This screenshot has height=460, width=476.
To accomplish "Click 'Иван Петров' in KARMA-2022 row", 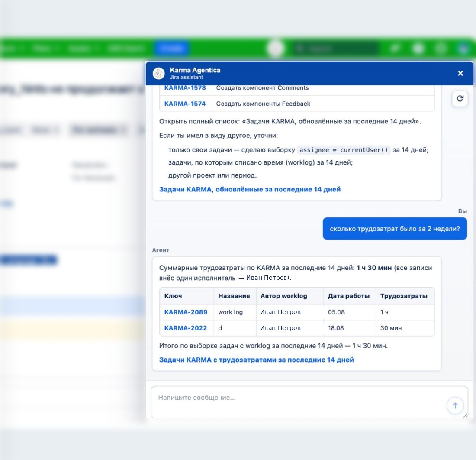I will pyautogui.click(x=280, y=328).
